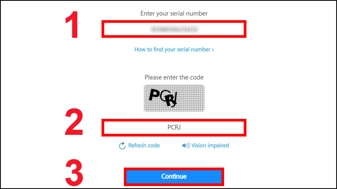The height and width of the screenshot is (189, 337).
Task: Click the serial number input field
Action: (x=174, y=29)
